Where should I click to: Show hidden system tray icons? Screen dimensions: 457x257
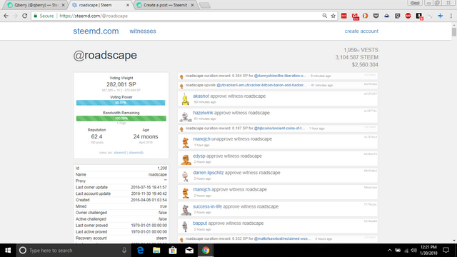coord(390,251)
